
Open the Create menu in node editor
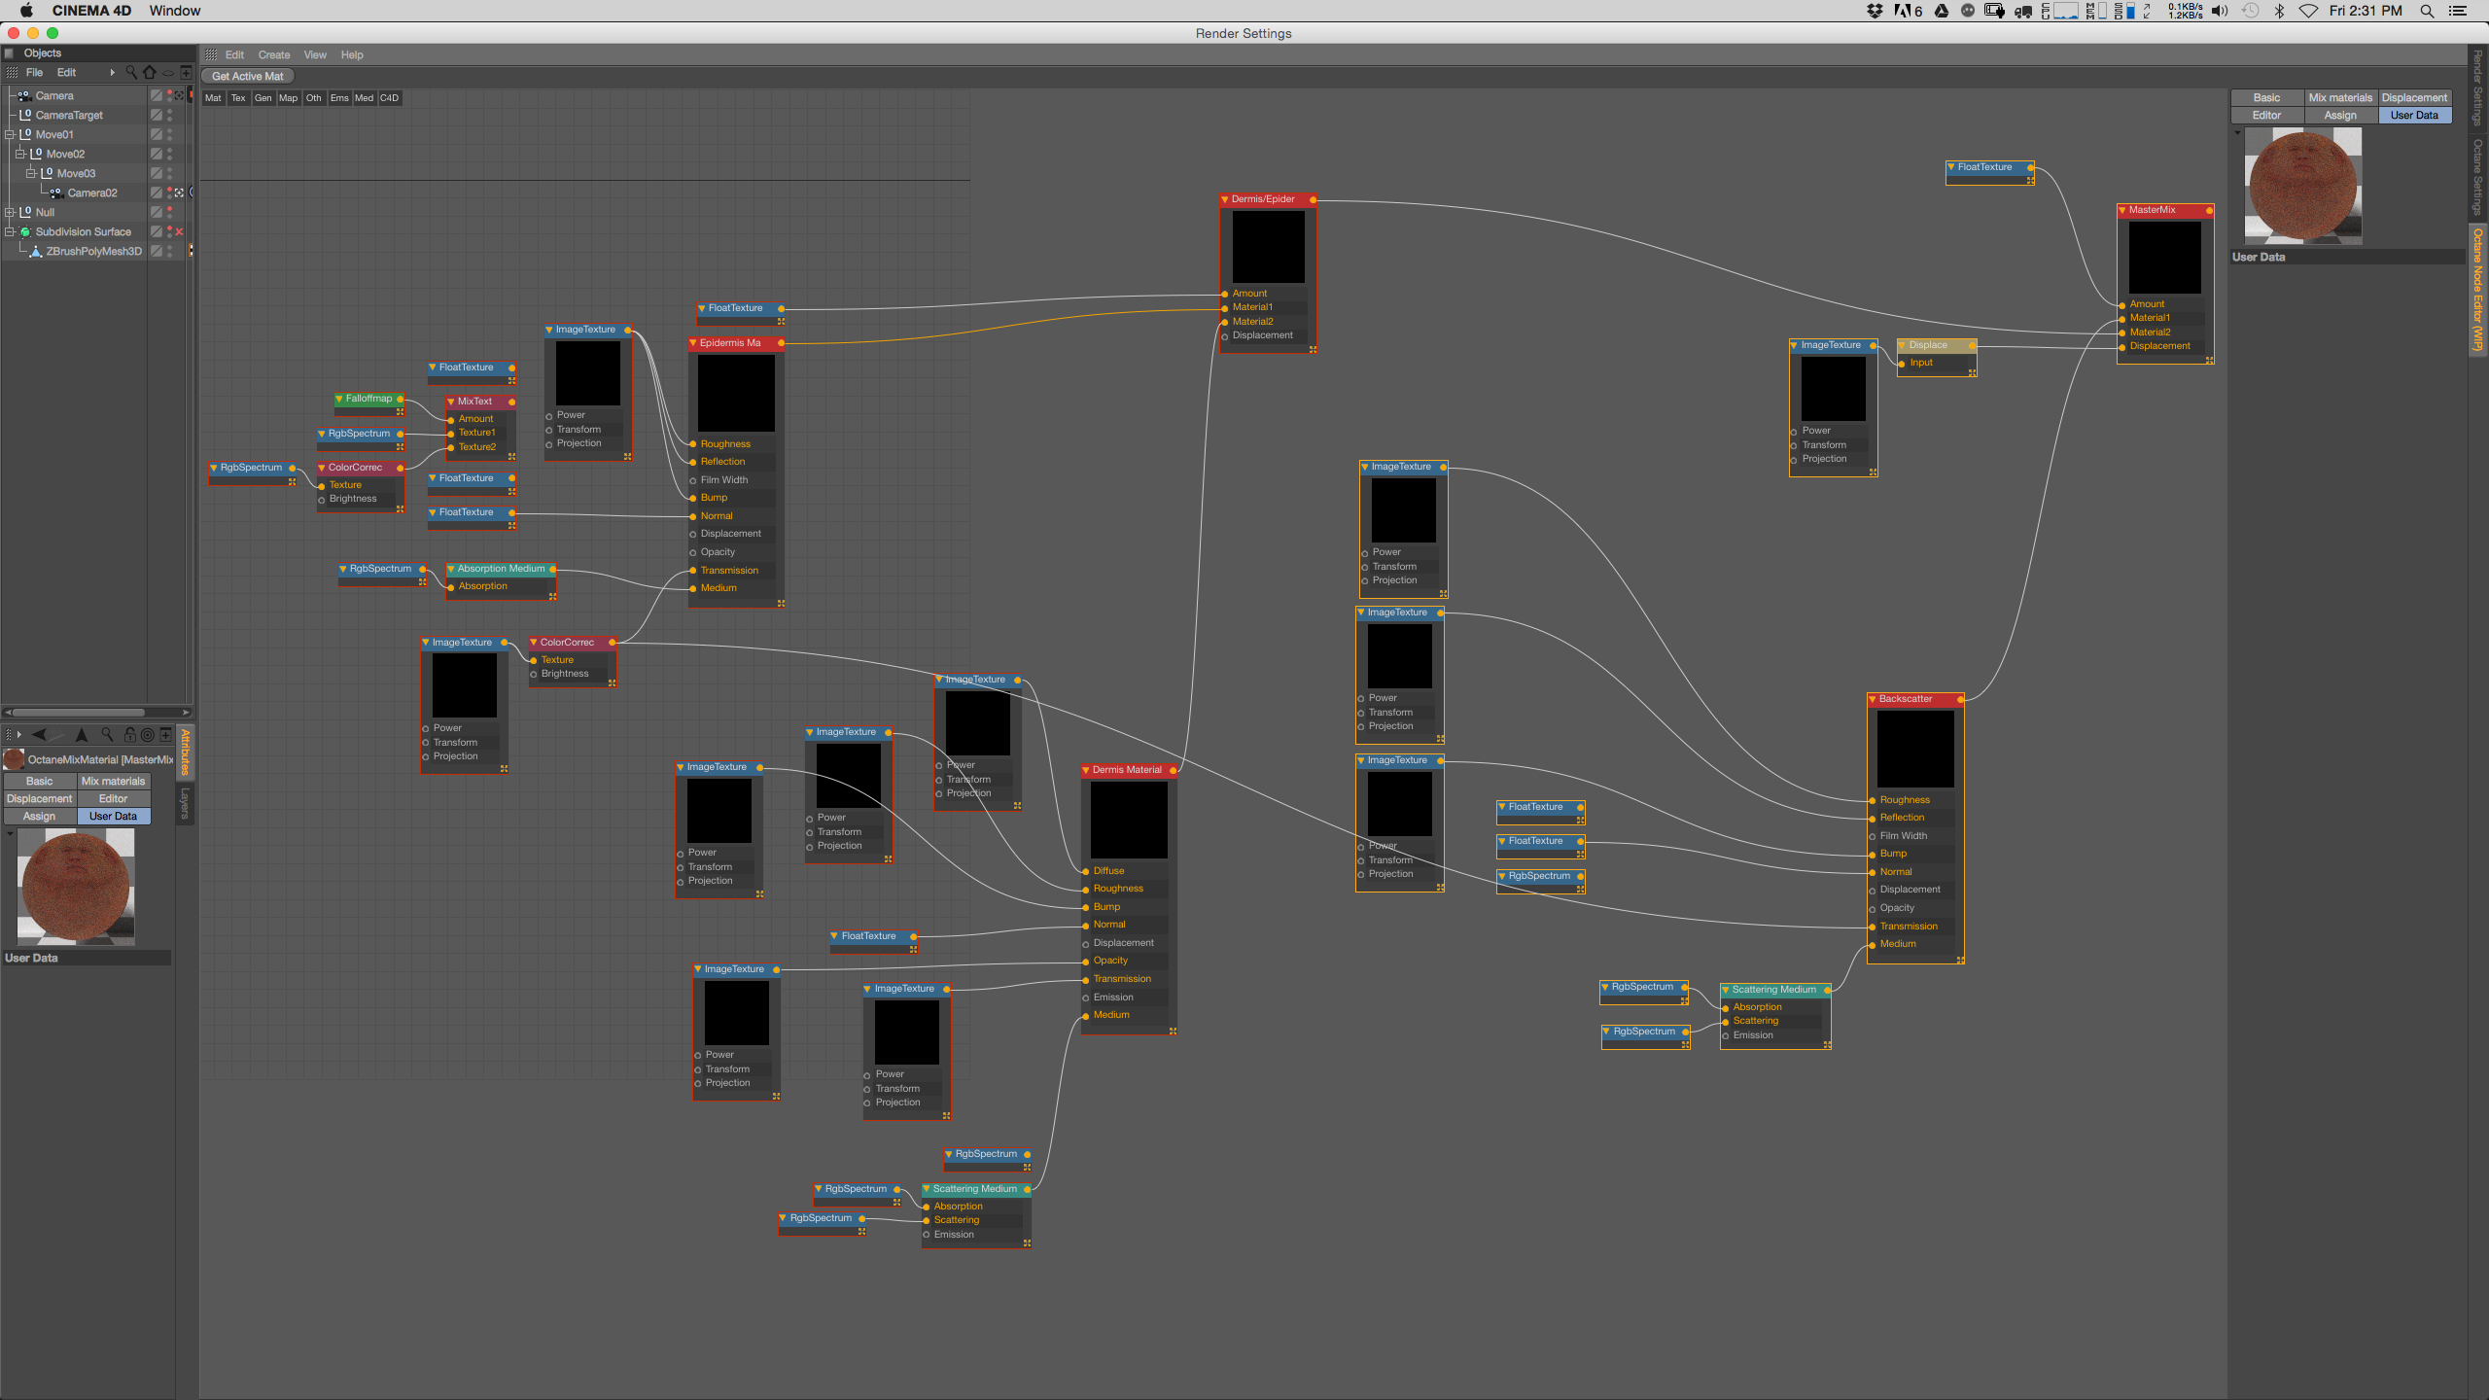pyautogui.click(x=273, y=55)
